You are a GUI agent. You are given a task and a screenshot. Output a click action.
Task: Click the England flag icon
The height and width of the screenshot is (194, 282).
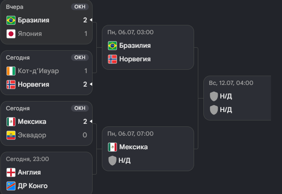coord(11,172)
